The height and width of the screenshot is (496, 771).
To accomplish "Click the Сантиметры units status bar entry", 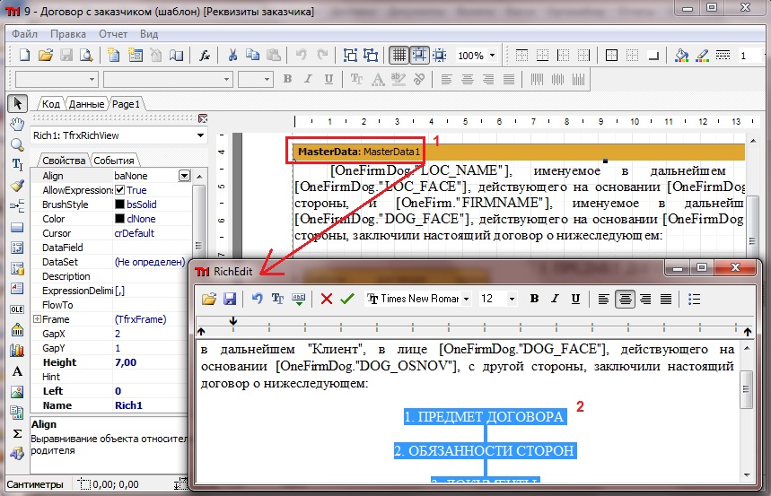I will [35, 484].
